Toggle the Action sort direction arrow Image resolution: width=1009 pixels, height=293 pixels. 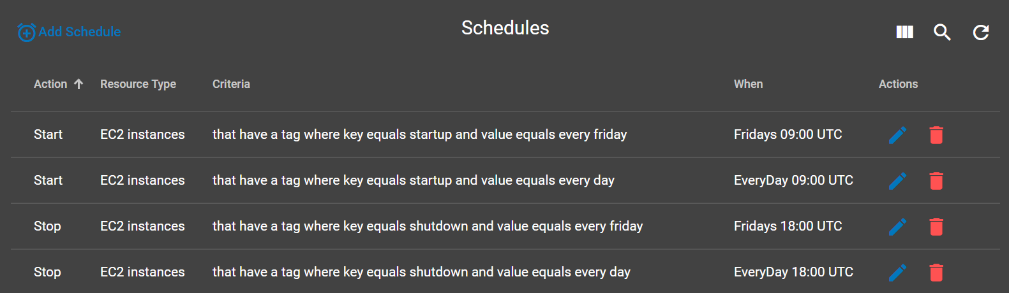78,84
